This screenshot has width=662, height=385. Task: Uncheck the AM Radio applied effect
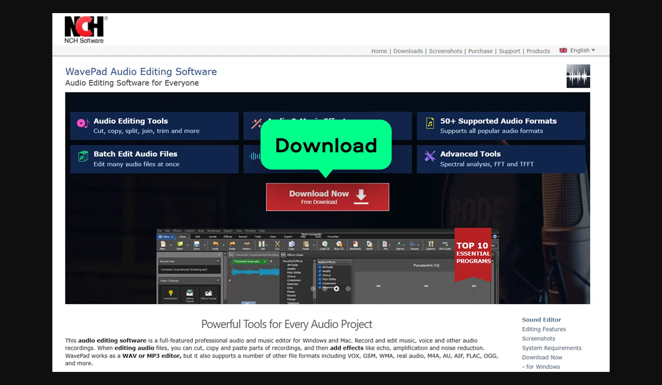(320, 267)
